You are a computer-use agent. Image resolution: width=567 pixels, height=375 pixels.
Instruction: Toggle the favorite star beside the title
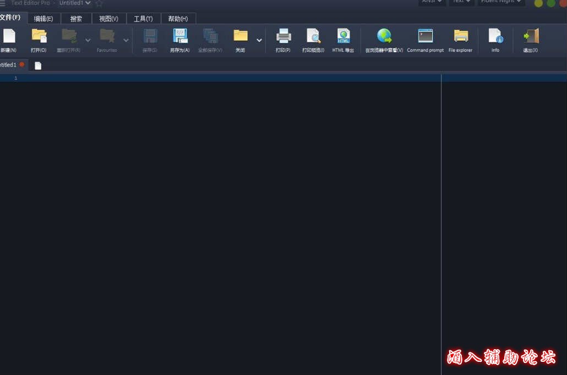99,3
